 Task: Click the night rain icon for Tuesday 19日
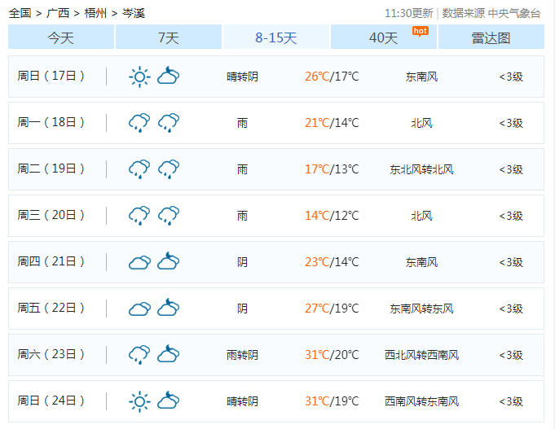pos(169,169)
